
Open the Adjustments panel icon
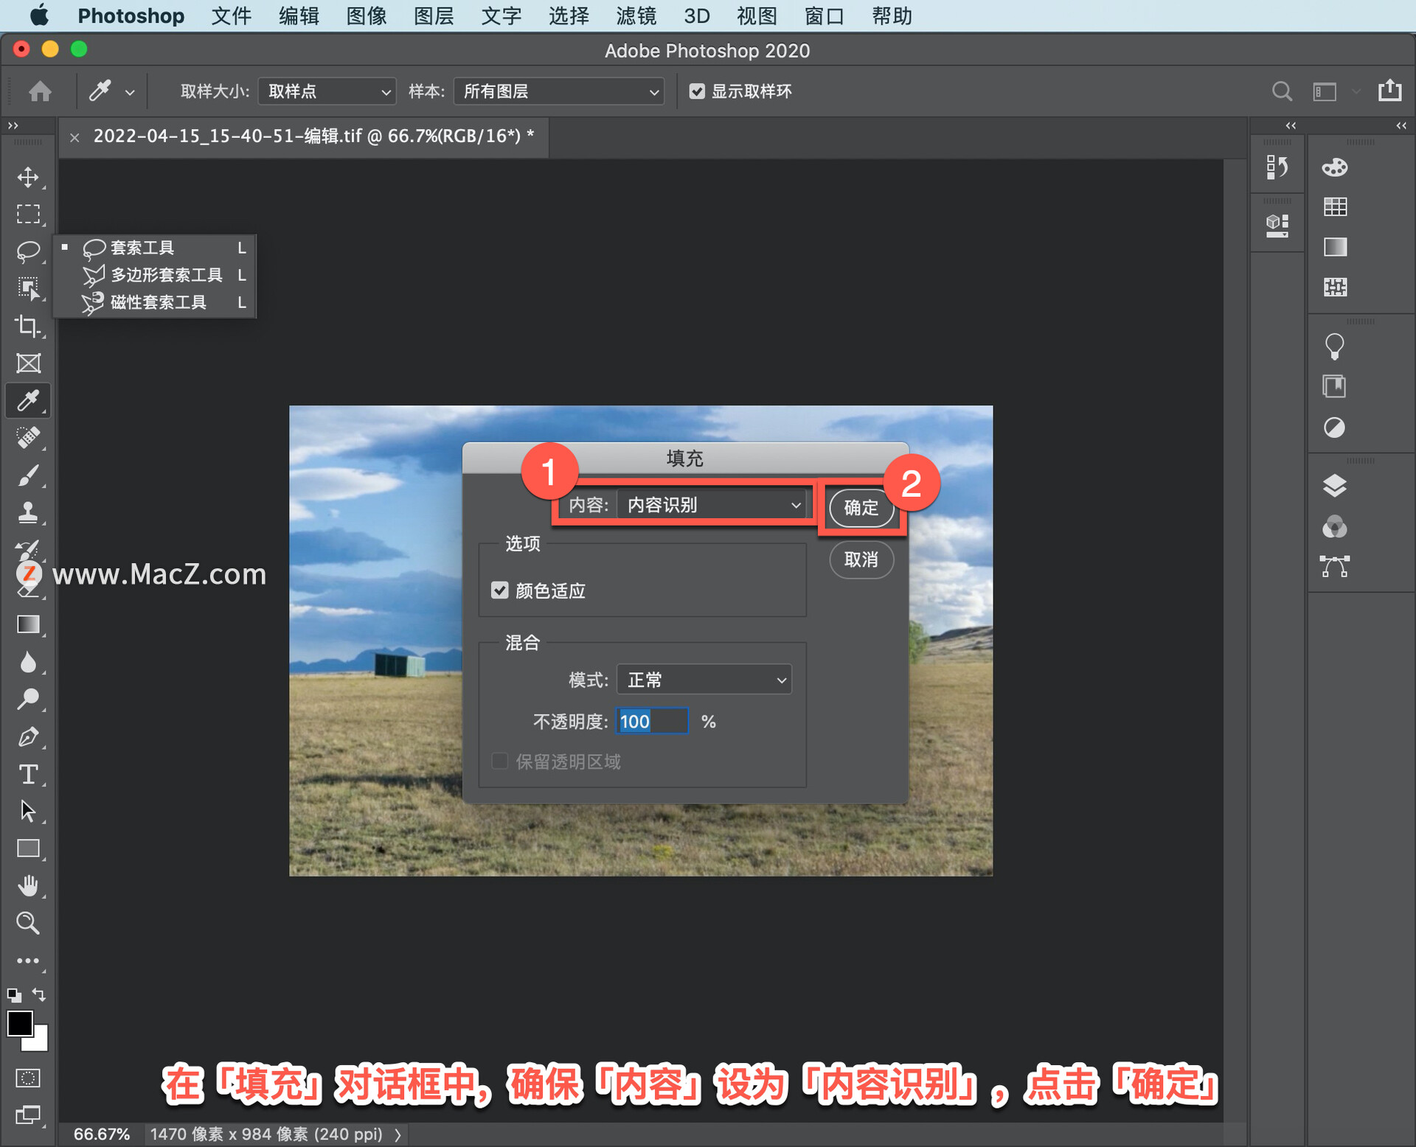pos(1335,428)
